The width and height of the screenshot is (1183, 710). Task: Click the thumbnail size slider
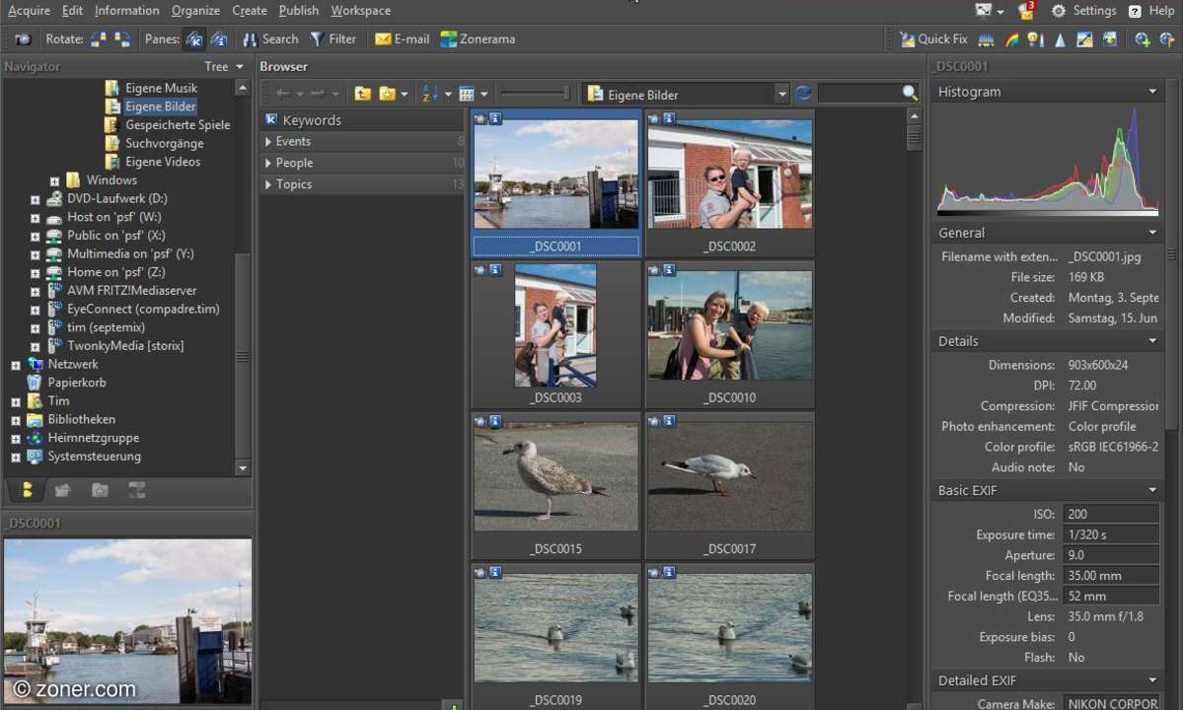(535, 94)
